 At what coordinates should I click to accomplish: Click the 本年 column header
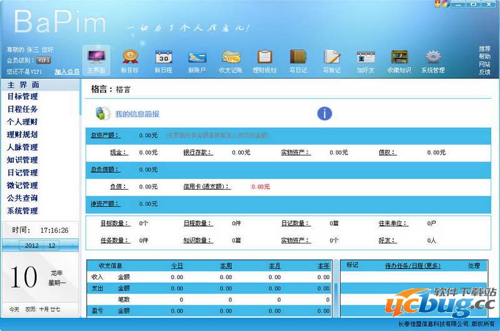[324, 266]
